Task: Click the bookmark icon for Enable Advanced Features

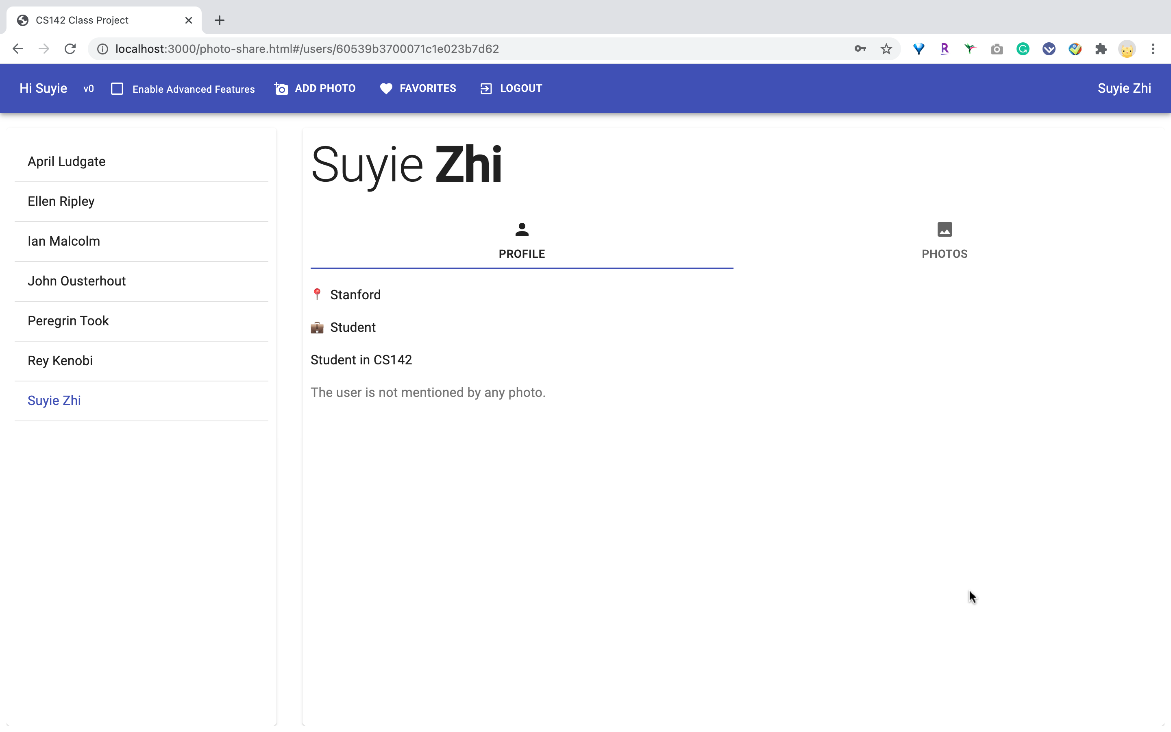Action: pos(116,88)
